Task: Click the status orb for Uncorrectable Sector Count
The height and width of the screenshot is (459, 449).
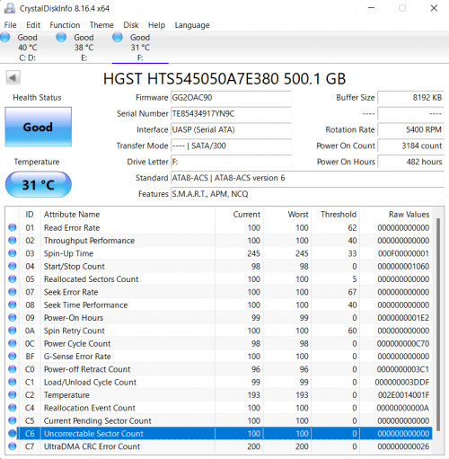Action: coord(13,434)
